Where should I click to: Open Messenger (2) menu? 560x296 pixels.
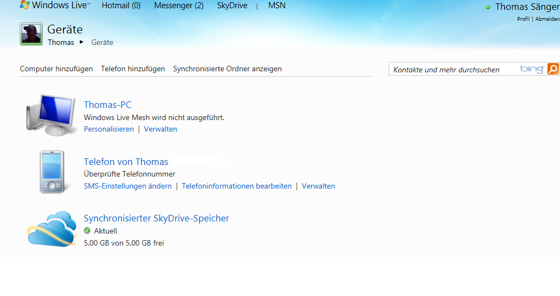coord(179,5)
